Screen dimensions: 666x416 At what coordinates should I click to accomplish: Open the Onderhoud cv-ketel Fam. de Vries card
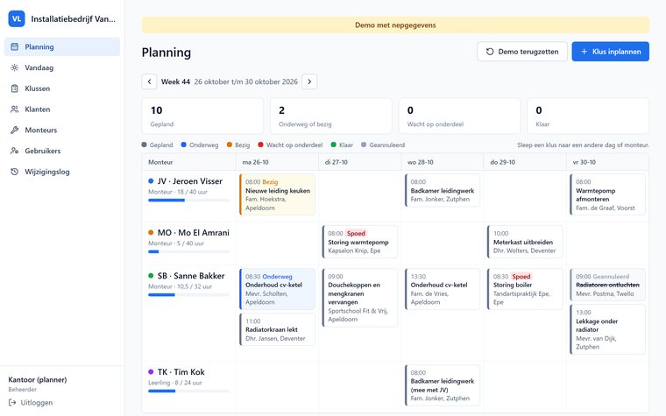(443, 289)
